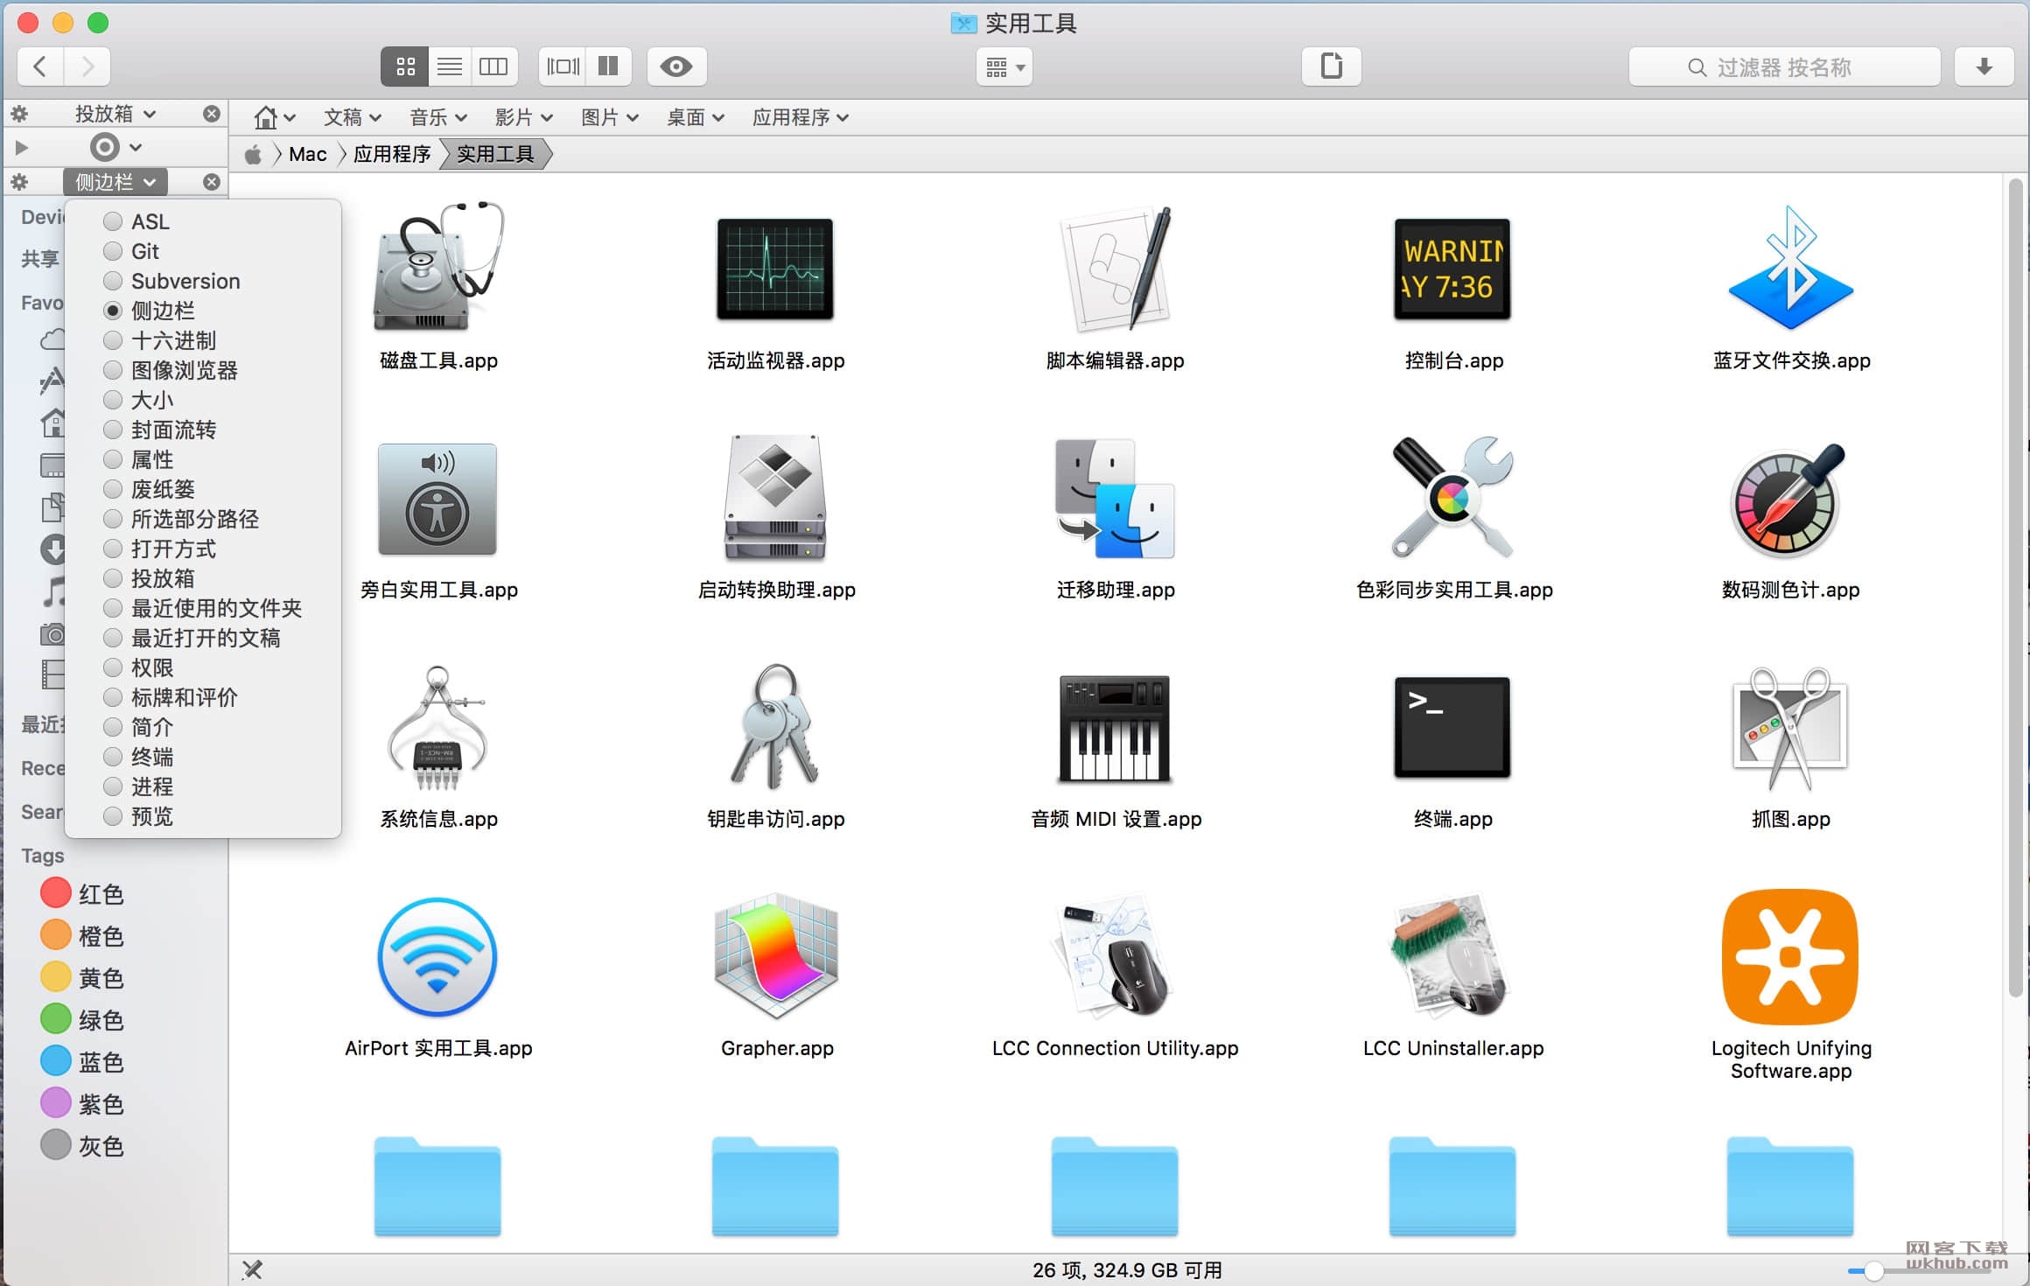
Task: Open 控制台.app Console icon
Action: coord(1452,269)
